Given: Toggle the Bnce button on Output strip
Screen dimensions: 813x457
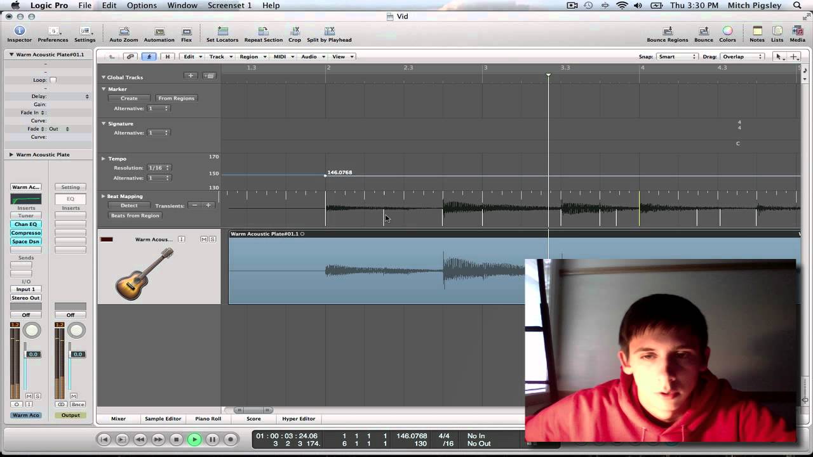Looking at the screenshot, I should (x=77, y=404).
